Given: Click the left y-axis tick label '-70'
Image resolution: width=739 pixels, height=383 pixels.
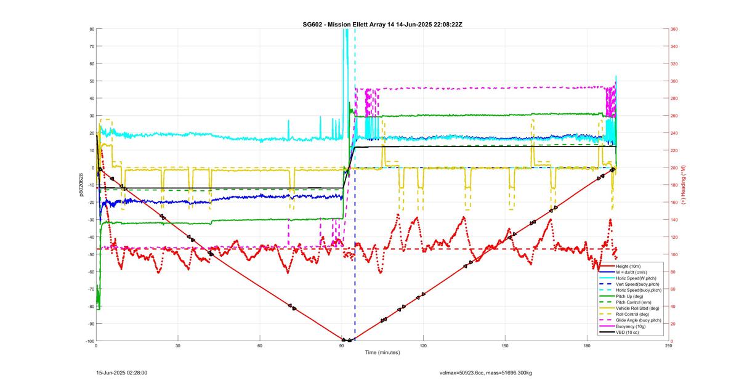Looking at the screenshot, I should pyautogui.click(x=91, y=289).
